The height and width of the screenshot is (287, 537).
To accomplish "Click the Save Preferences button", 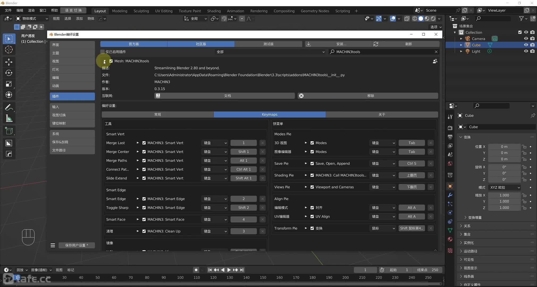I will [x=77, y=245].
